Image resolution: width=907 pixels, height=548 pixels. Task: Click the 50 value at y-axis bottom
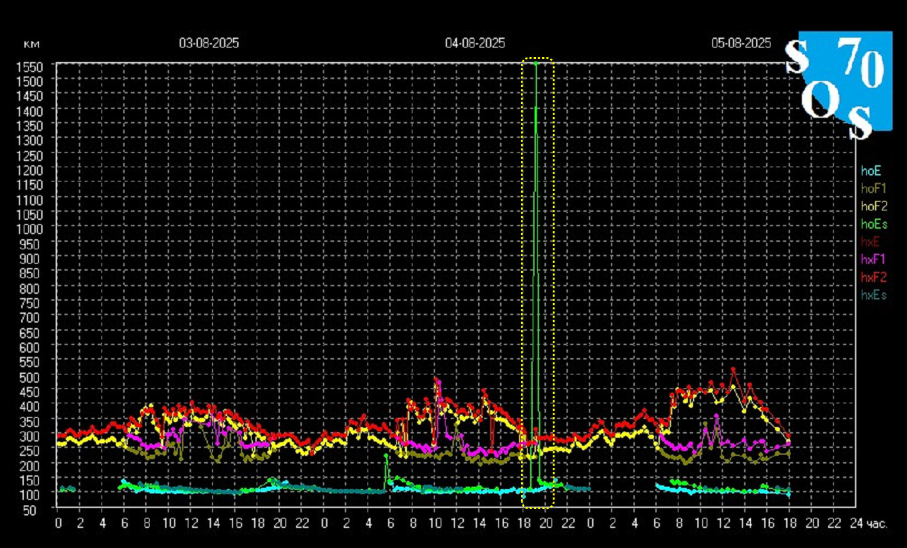click(29, 510)
